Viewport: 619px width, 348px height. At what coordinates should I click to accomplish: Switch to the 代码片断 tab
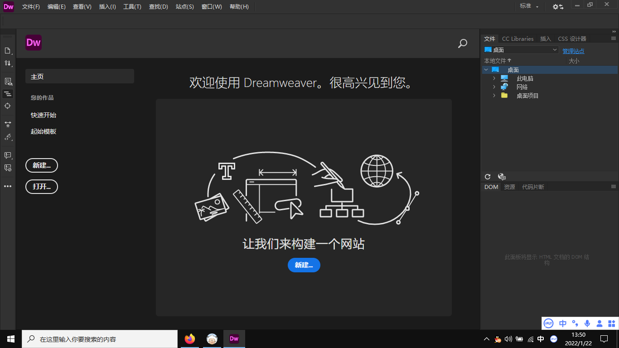pos(533,187)
